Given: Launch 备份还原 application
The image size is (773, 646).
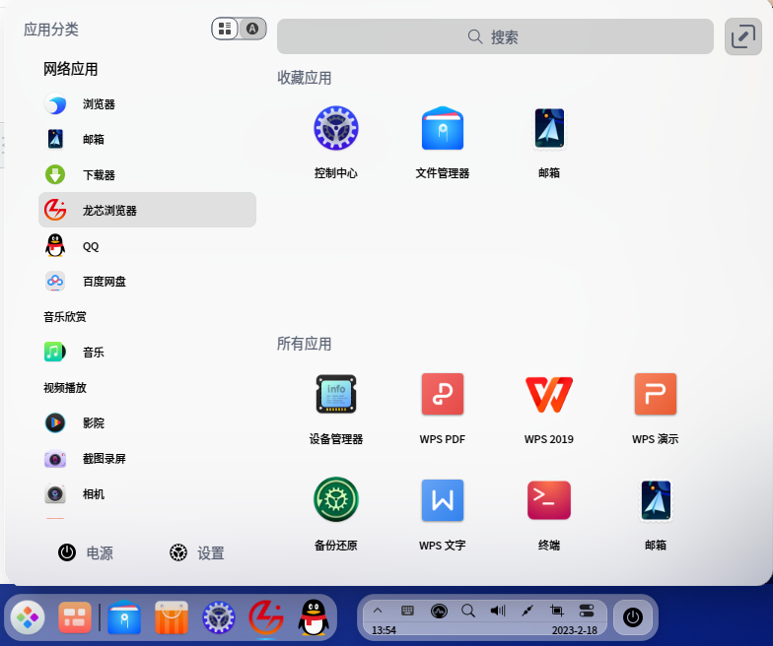Looking at the screenshot, I should 335,514.
